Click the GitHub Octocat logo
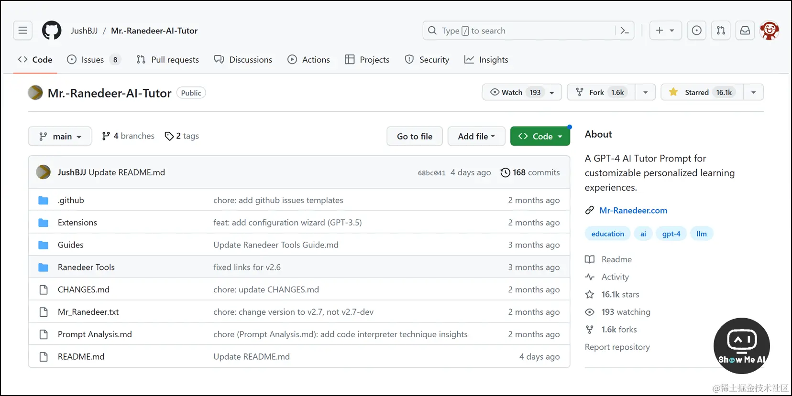 (x=52, y=31)
